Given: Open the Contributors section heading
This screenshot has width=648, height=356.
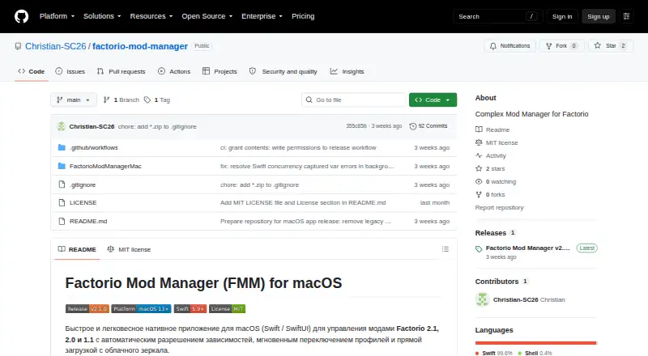Looking at the screenshot, I should (x=497, y=282).
